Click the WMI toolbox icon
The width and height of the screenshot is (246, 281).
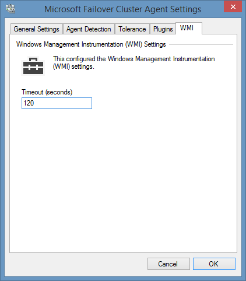33,66
